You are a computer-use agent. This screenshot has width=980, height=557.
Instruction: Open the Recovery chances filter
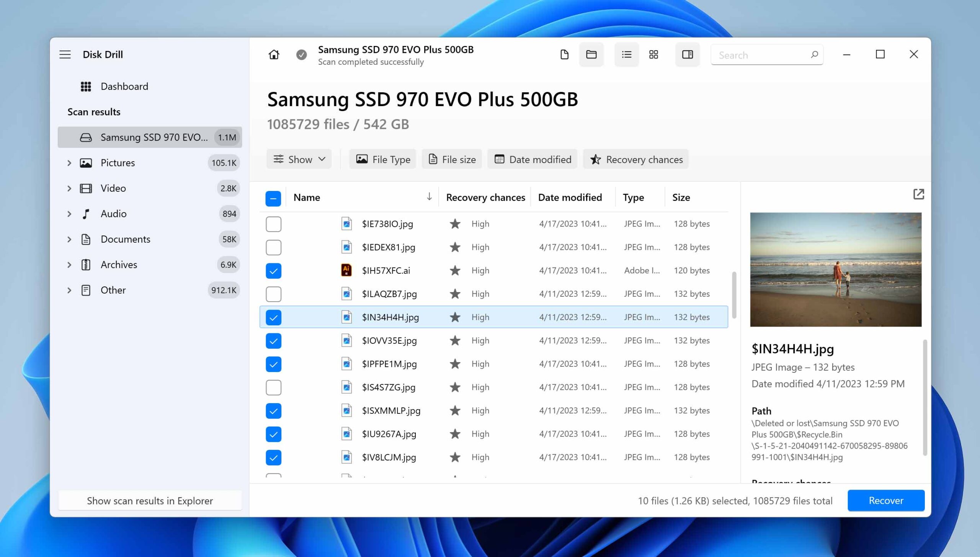click(636, 159)
